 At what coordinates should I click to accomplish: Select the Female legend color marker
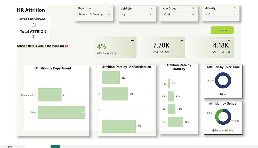point(214,131)
